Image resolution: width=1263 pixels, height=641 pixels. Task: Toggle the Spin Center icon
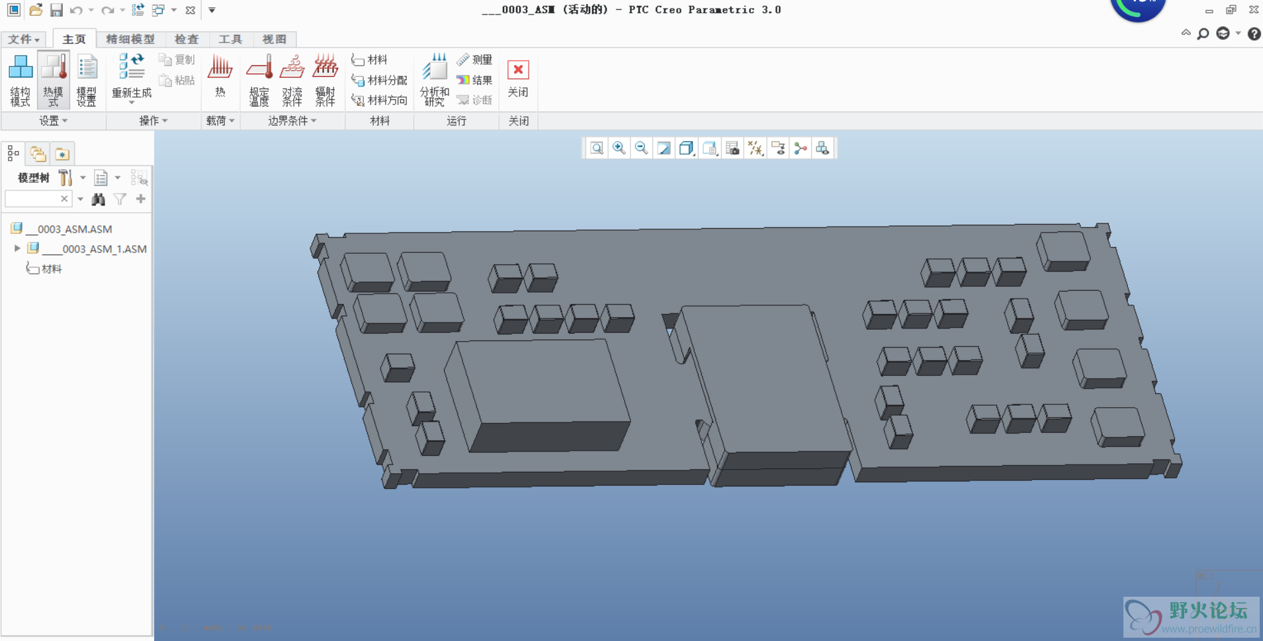(801, 148)
